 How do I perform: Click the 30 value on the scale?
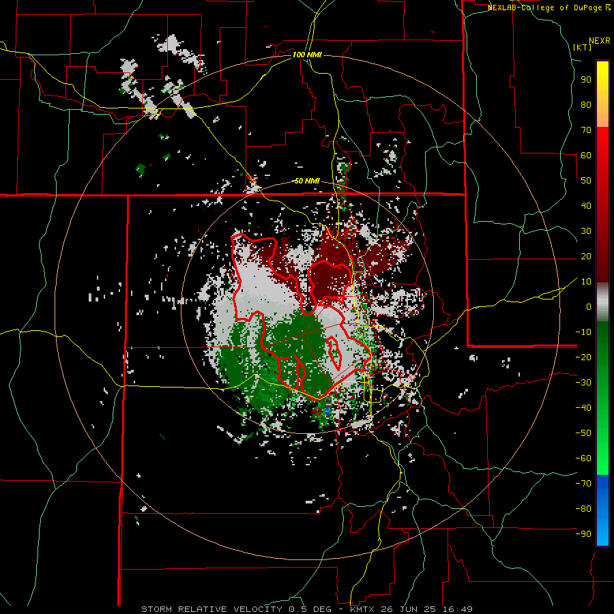(x=586, y=231)
